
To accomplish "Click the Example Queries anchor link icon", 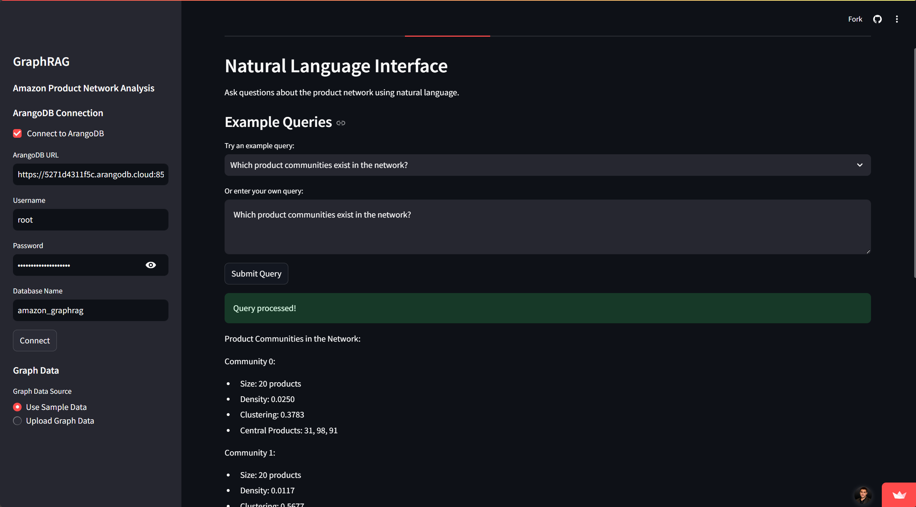I will [340, 123].
